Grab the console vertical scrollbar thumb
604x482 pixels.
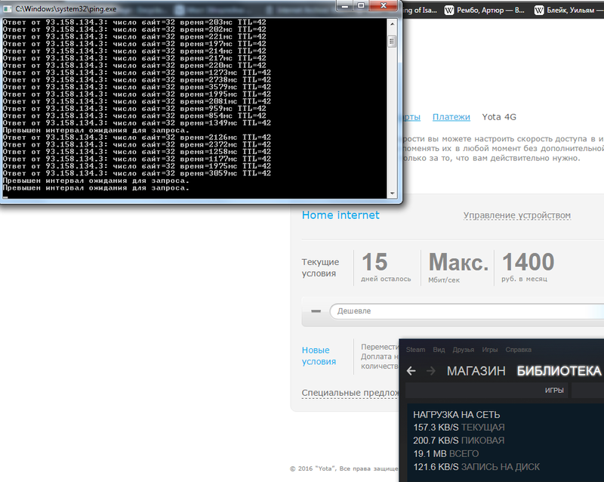tap(392, 40)
